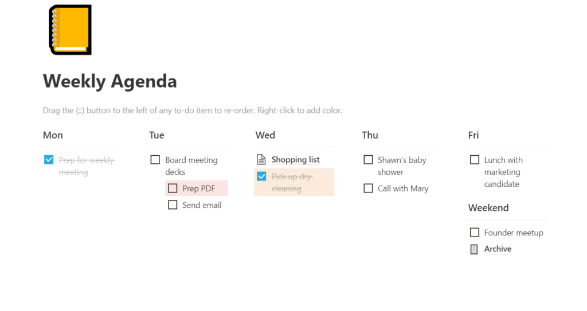Select the Mon column heading
Viewport: 587px width, 311px height.
[x=53, y=135]
